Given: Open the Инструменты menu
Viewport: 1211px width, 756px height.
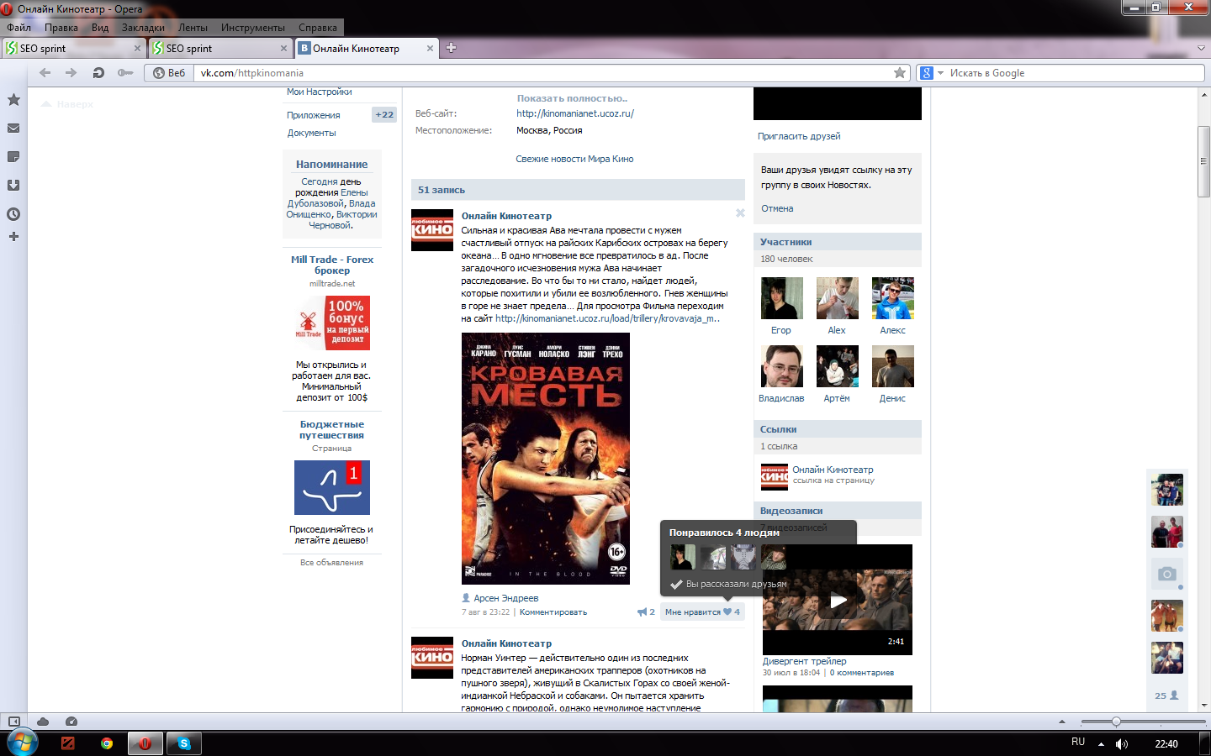Looking at the screenshot, I should pos(253,28).
